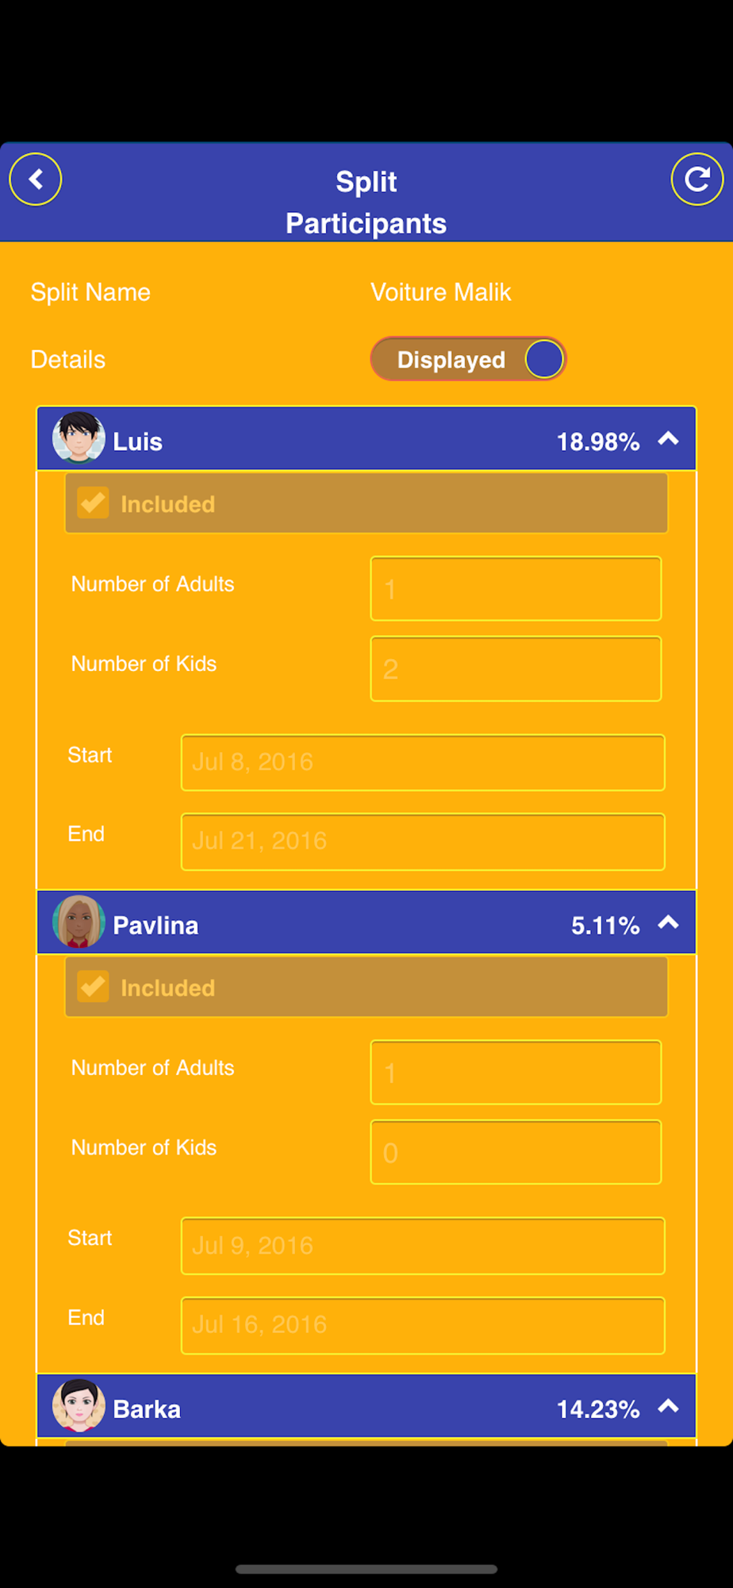
Task: Uncheck Included checkbox for Luis
Action: tap(93, 503)
